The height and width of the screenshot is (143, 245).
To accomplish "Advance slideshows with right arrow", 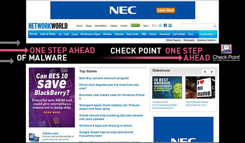I will [x=212, y=72].
